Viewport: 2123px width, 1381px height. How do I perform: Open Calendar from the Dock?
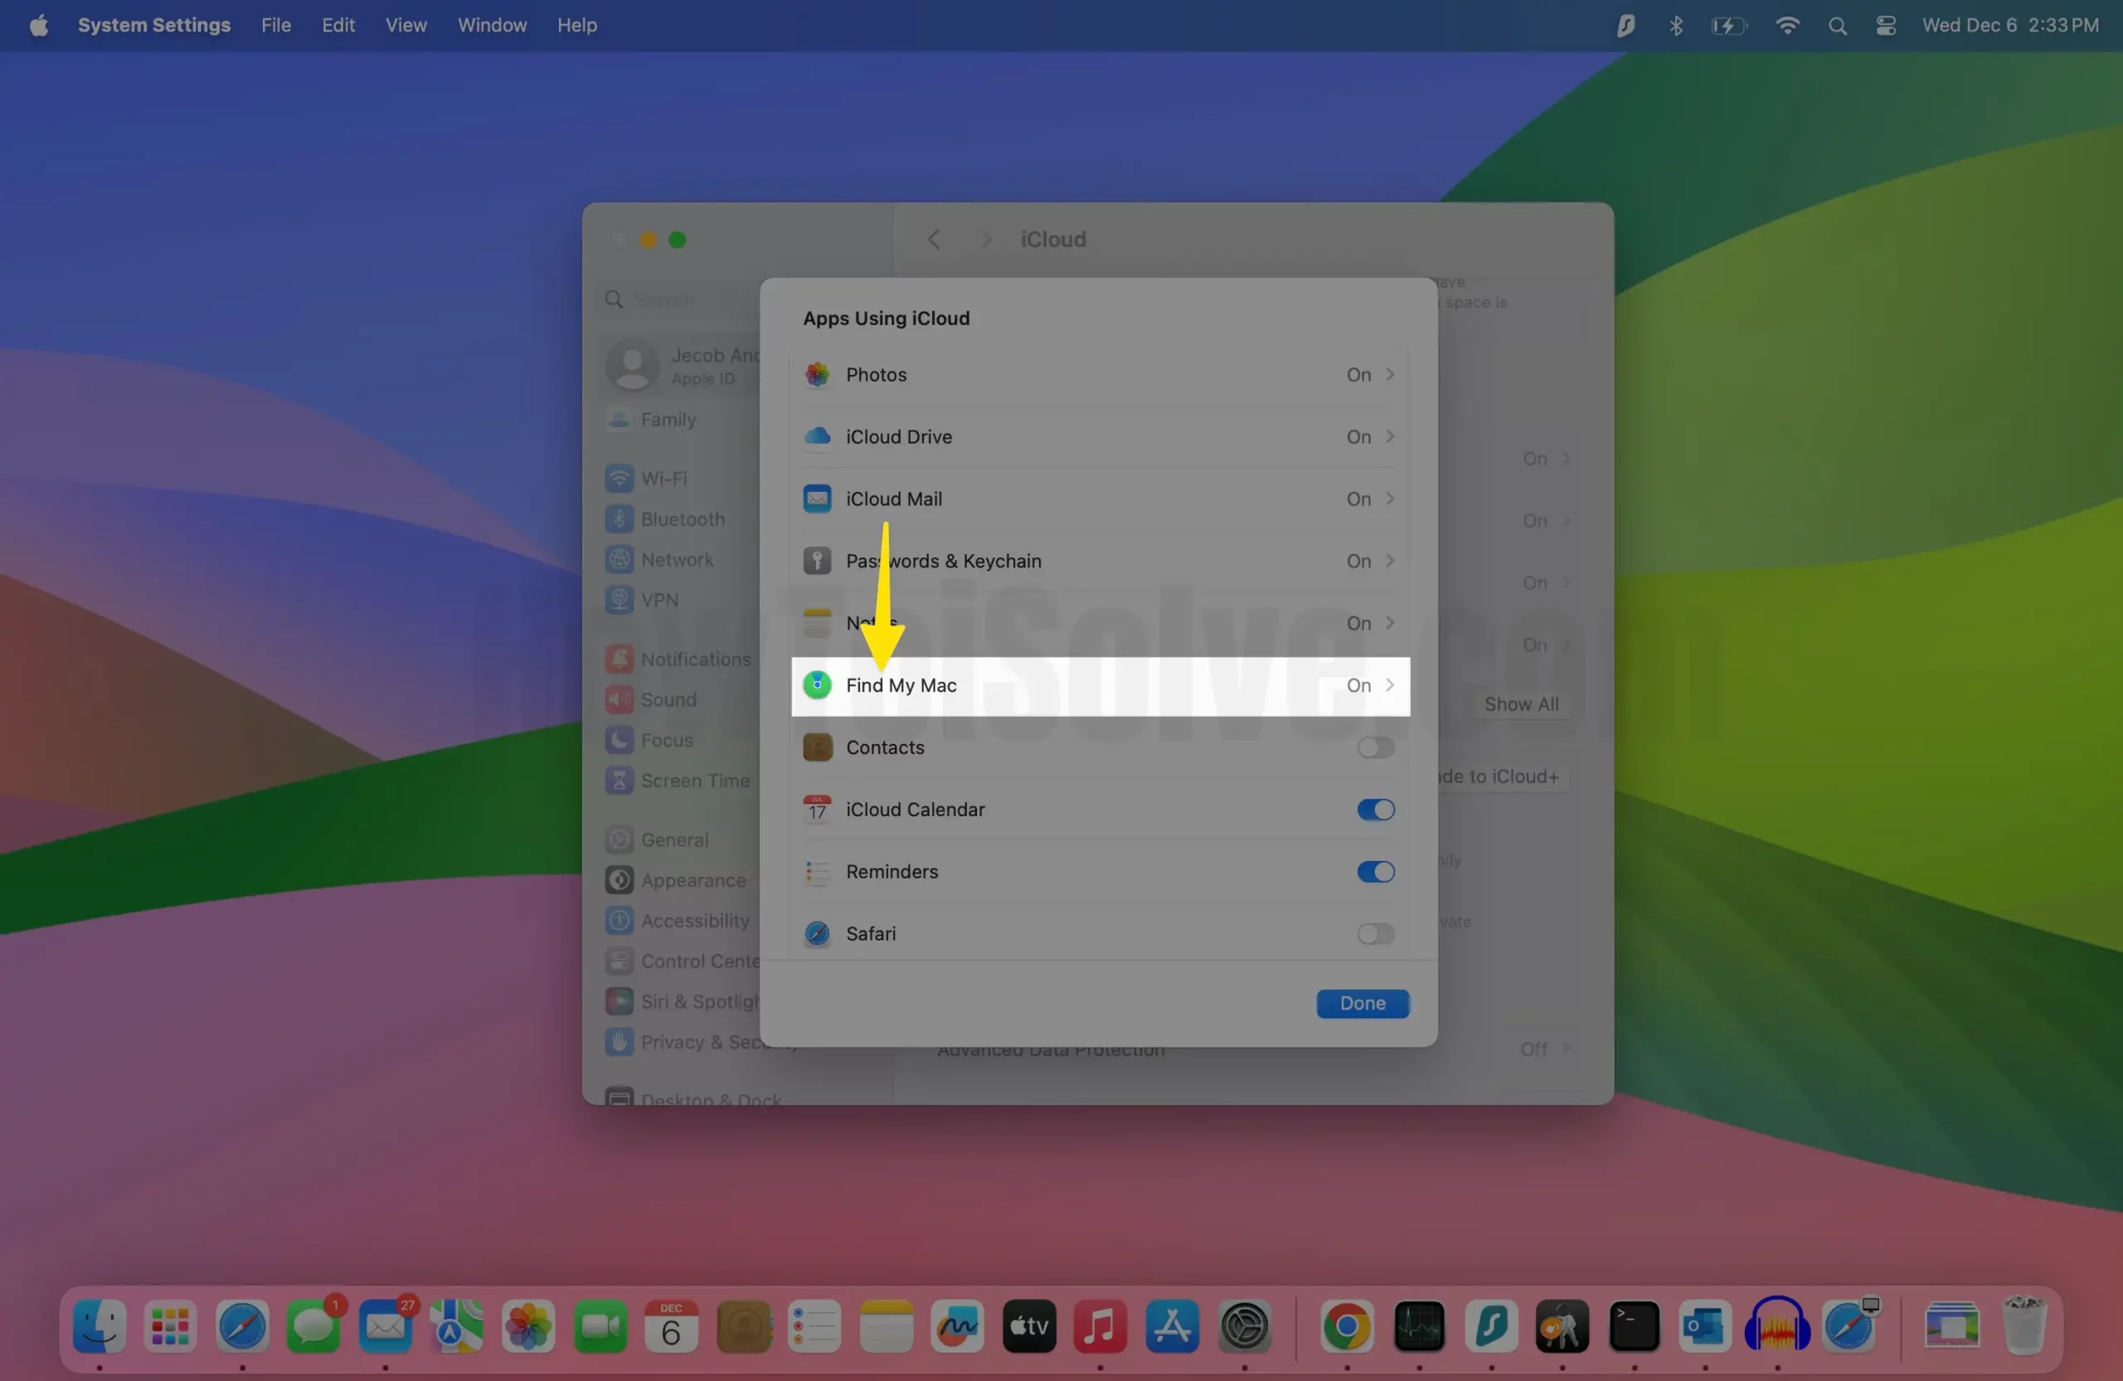pos(672,1326)
